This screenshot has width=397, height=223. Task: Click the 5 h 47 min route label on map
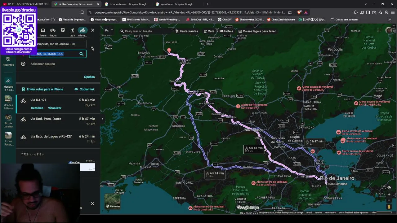click(x=314, y=142)
